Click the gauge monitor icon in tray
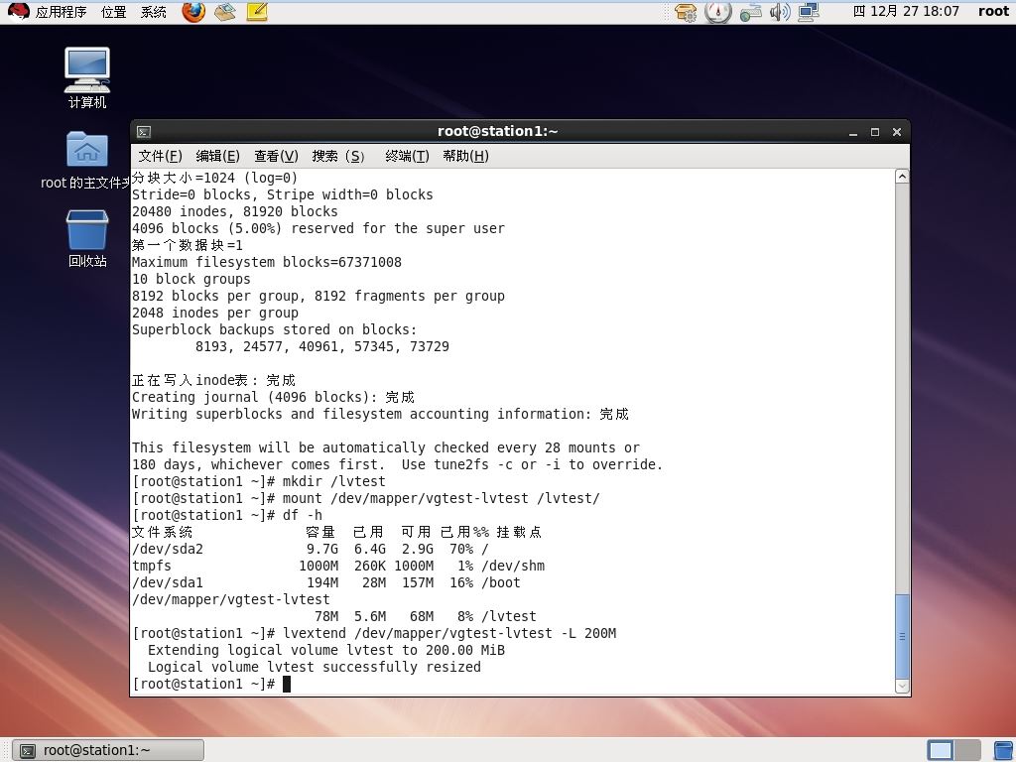This screenshot has width=1016, height=762. click(x=718, y=12)
